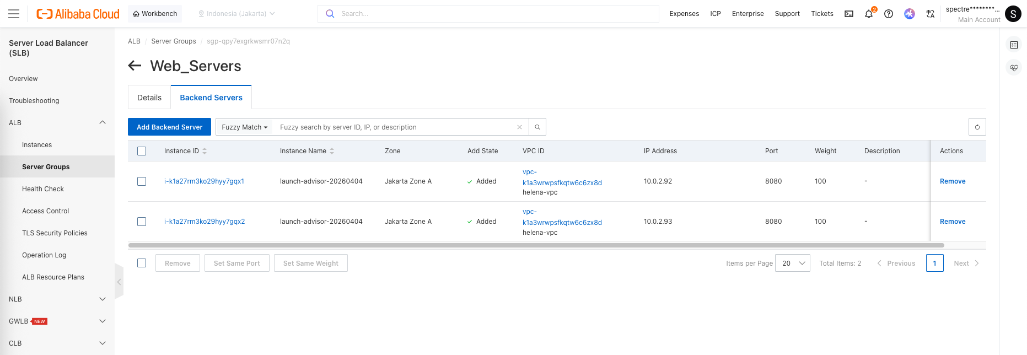Image resolution: width=1027 pixels, height=355 pixels.
Task: Select the checkbox for instance ending 7gqx1
Action: point(142,181)
